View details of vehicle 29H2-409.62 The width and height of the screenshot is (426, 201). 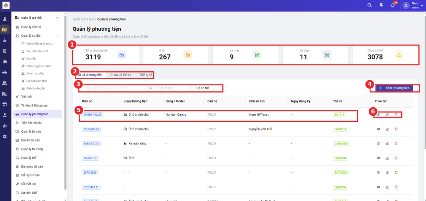pyautogui.click(x=378, y=129)
